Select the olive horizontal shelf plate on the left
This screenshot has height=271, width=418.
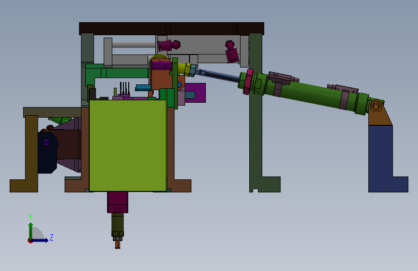(52, 112)
